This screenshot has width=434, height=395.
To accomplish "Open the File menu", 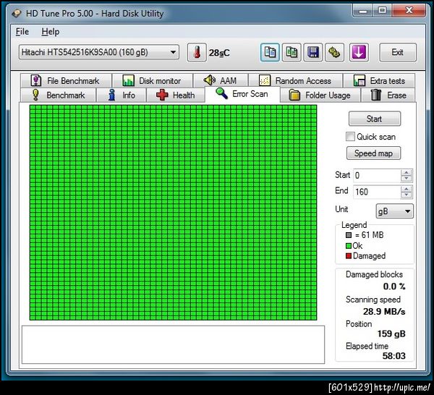I will (x=22, y=32).
